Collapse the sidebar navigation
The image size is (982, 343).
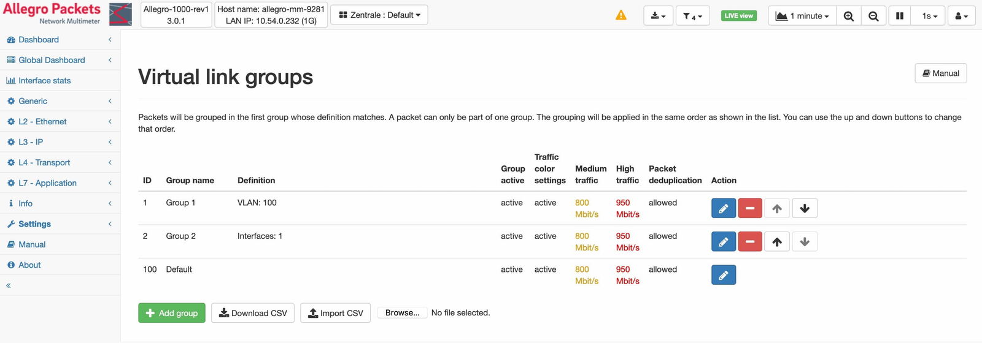tap(9, 285)
